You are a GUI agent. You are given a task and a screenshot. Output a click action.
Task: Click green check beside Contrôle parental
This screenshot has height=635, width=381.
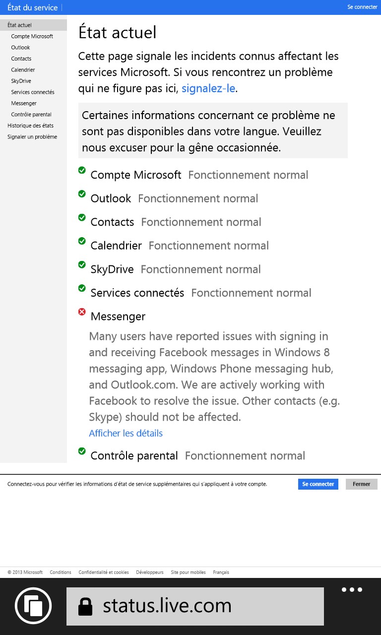click(x=82, y=451)
